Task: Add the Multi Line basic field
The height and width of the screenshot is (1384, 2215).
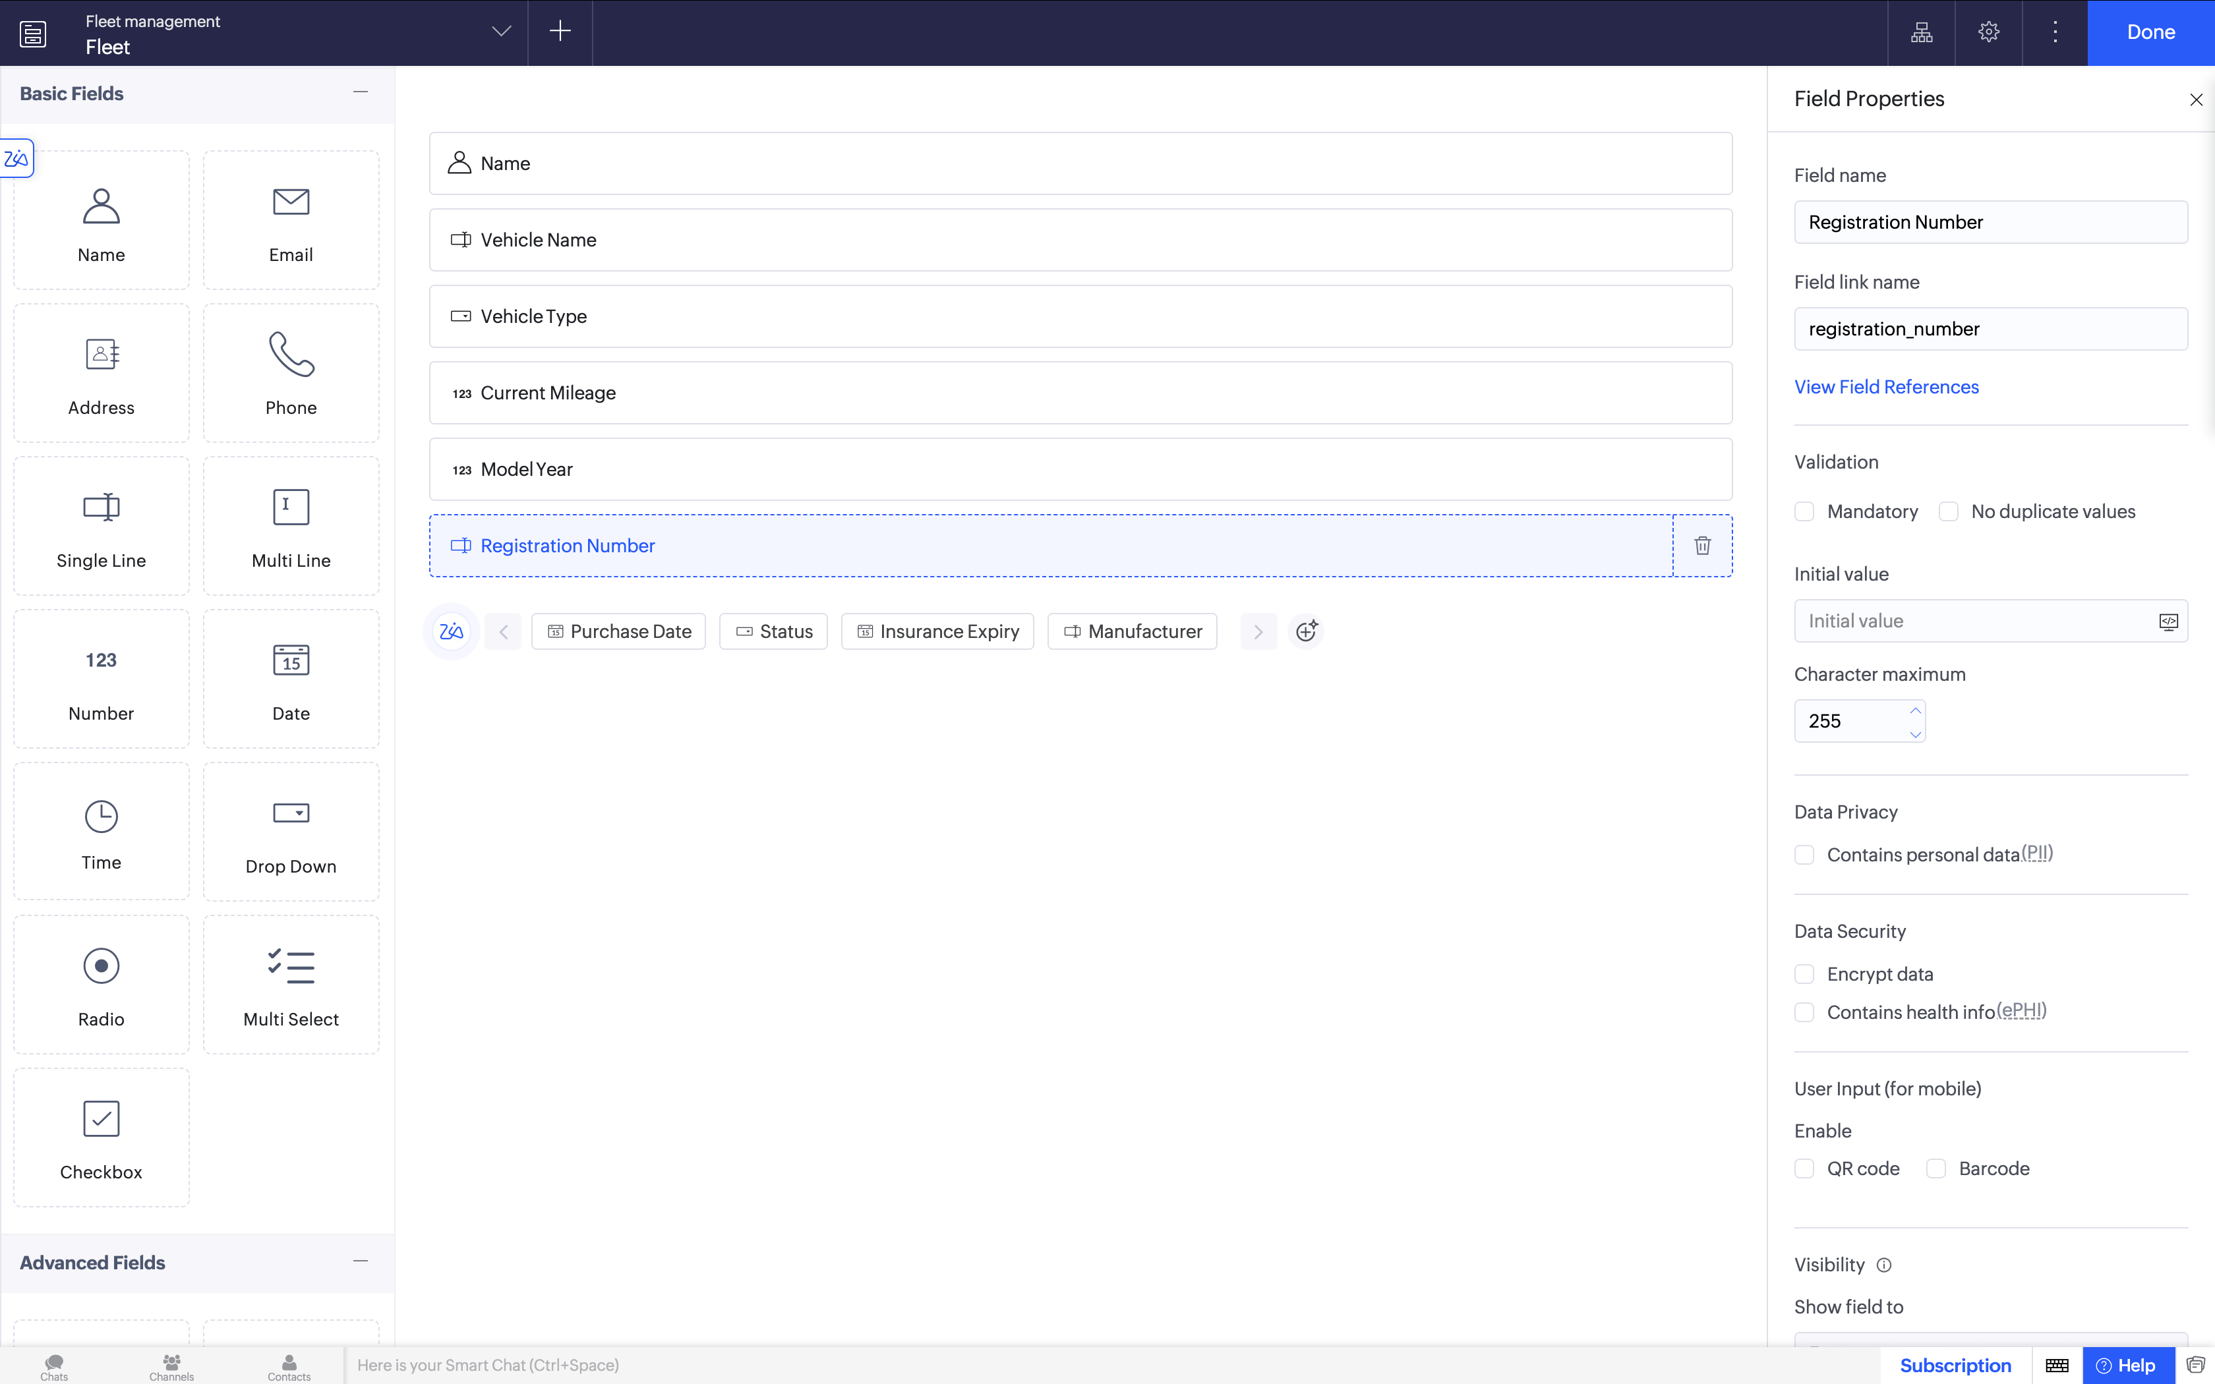Action: tap(291, 527)
